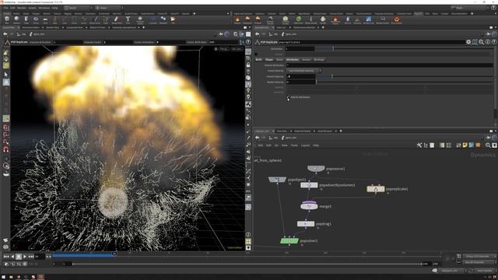498x280 pixels.
Task: Select the viewport Select arrow tool
Action: point(6,75)
